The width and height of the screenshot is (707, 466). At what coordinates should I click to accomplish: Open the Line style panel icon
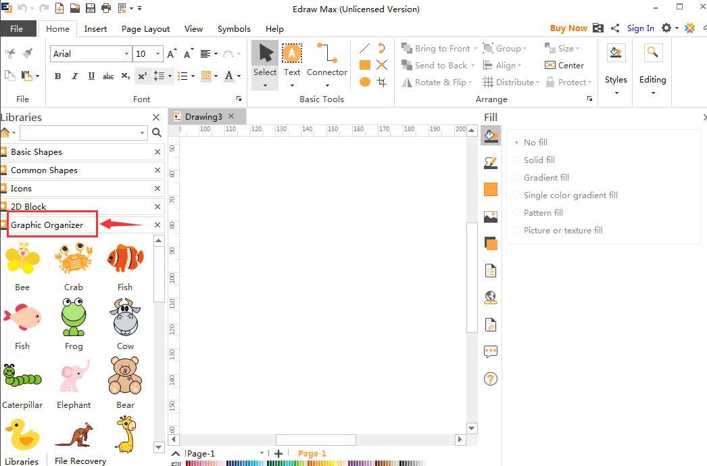(491, 162)
